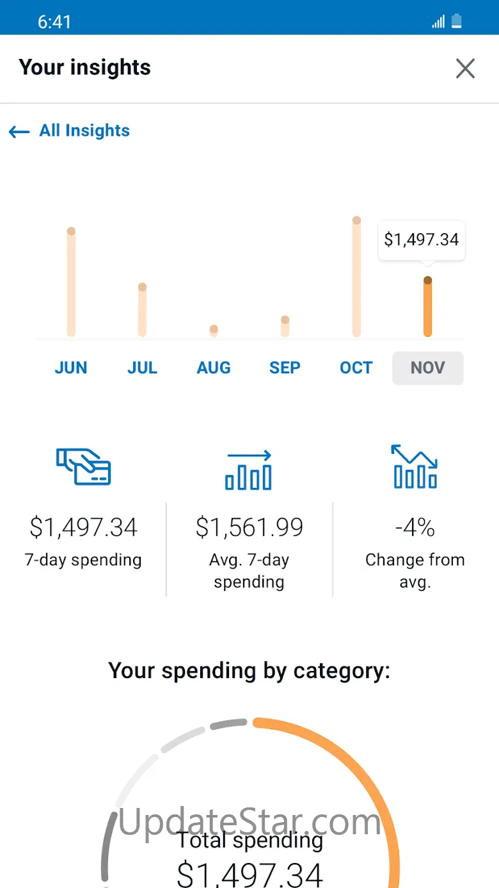This screenshot has width=499, height=888.
Task: Tap the October spending bar
Action: click(356, 277)
